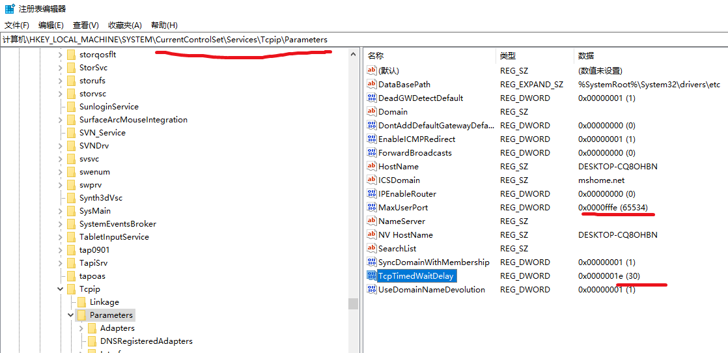This screenshot has height=353, width=728.
Task: Select the TcpTimedWaitDelay value name
Action: (x=417, y=276)
